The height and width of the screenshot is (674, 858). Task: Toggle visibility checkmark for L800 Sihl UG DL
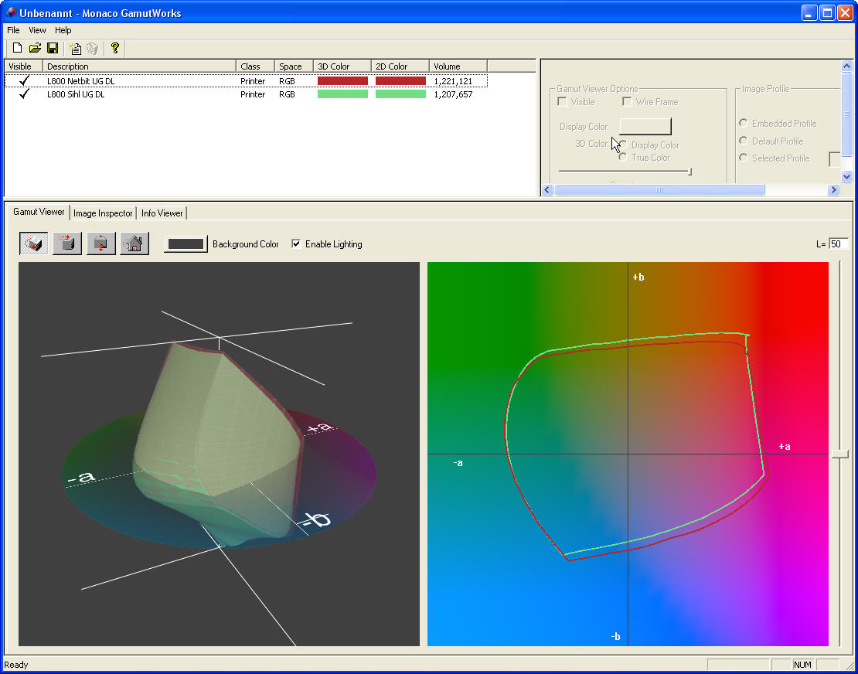(x=24, y=94)
